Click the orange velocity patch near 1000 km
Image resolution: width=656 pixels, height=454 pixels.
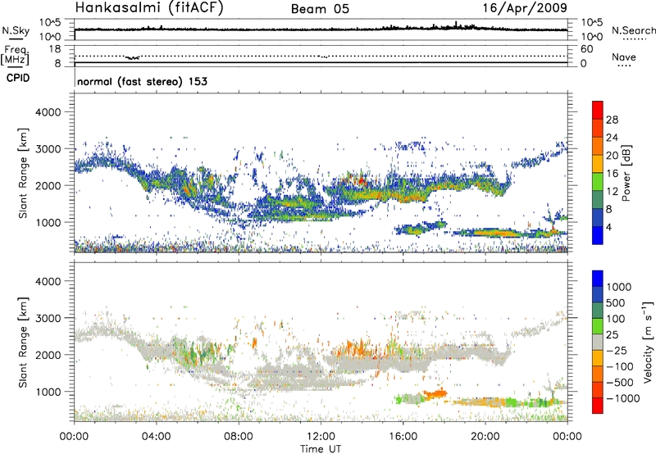pos(435,393)
